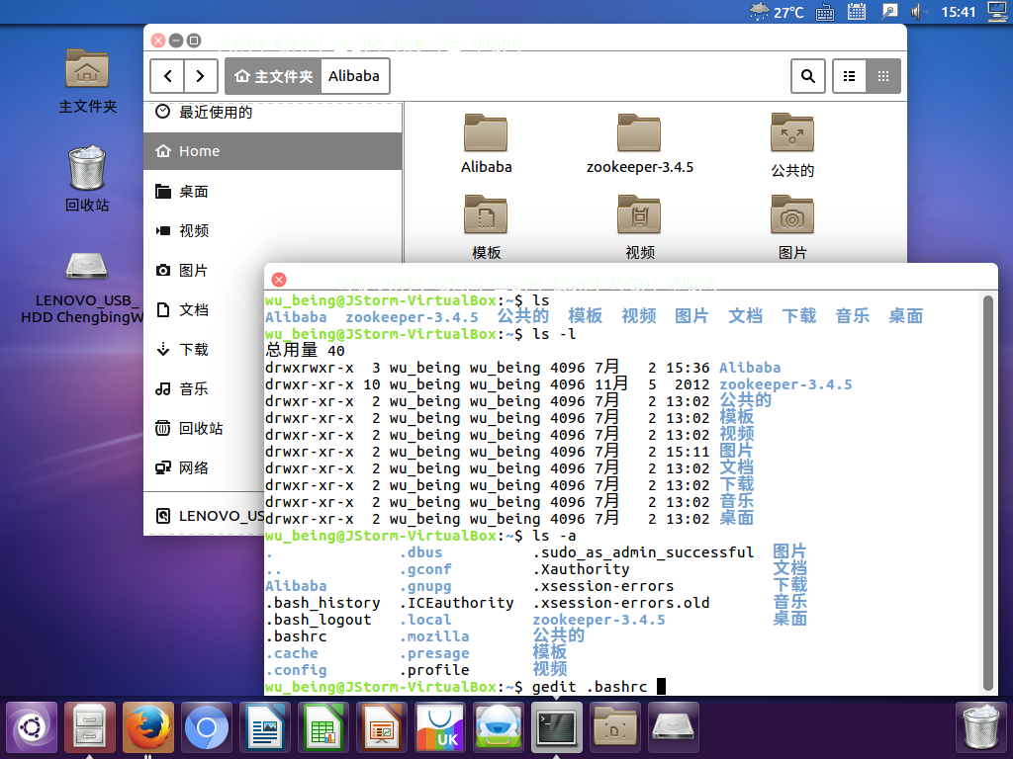Open LibreOffice Calc from the dock
The width and height of the screenshot is (1013, 759).
coord(323,728)
